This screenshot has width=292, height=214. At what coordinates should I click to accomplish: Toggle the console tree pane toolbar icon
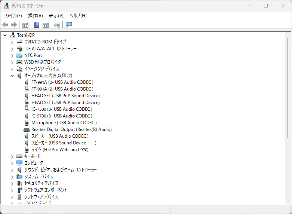[x=25, y=25]
